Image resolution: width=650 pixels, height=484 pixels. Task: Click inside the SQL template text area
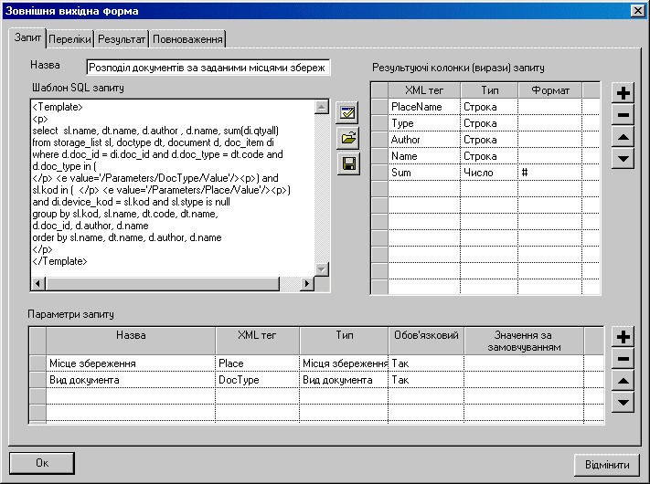tap(173, 188)
